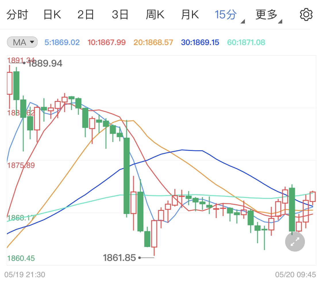Select the 3日 tab
323x282 pixels.
[120, 15]
